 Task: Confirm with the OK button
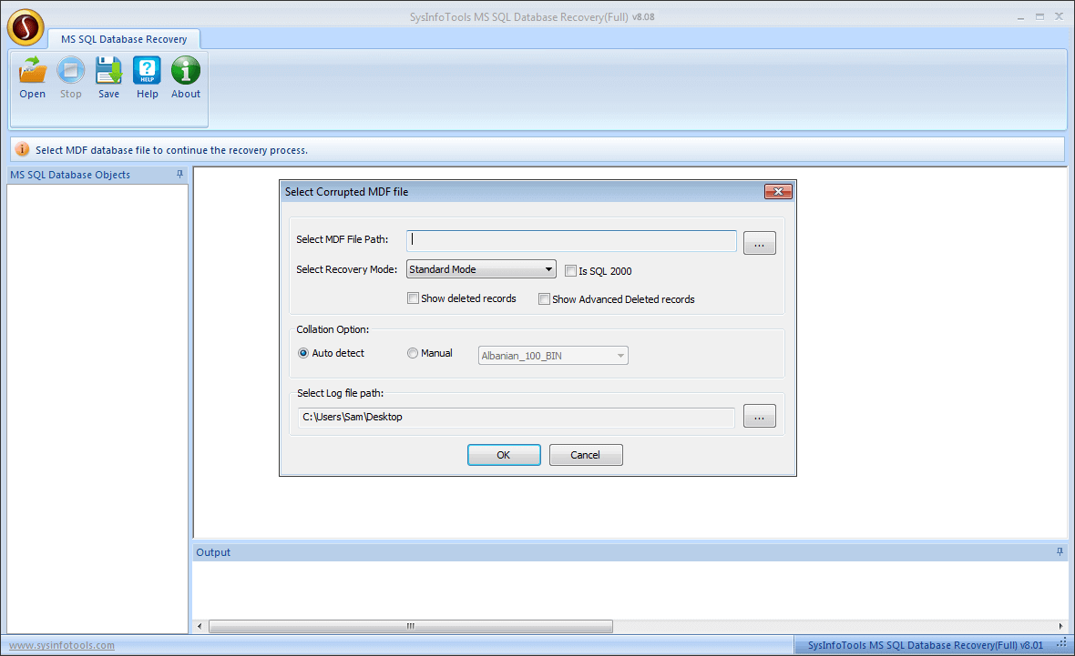click(504, 455)
